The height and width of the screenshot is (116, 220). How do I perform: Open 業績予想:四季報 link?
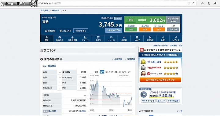click(x=161, y=46)
